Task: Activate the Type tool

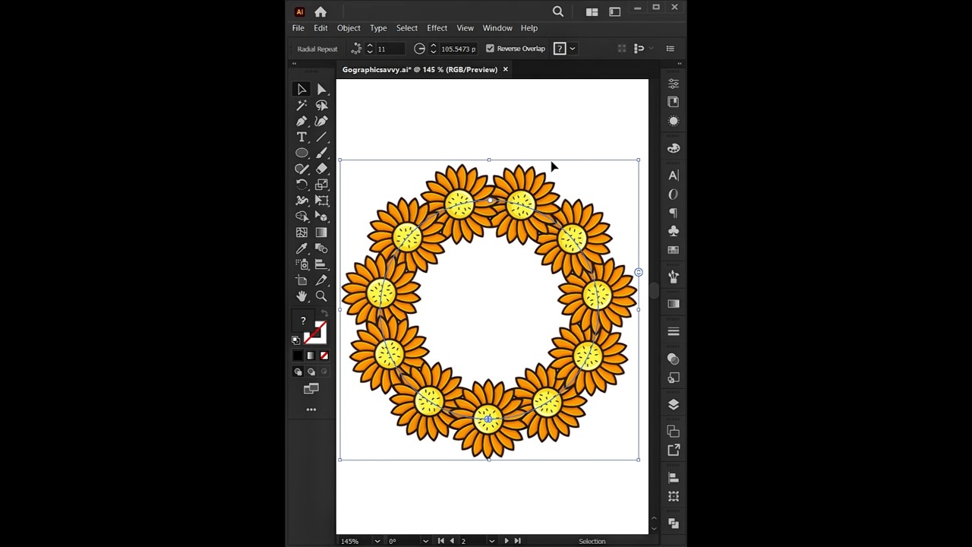Action: pyautogui.click(x=301, y=138)
